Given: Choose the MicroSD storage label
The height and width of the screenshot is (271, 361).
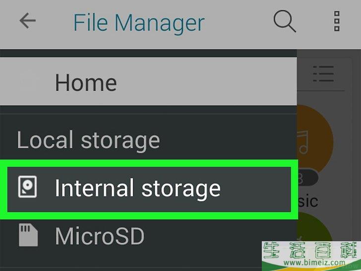Looking at the screenshot, I should (100, 236).
